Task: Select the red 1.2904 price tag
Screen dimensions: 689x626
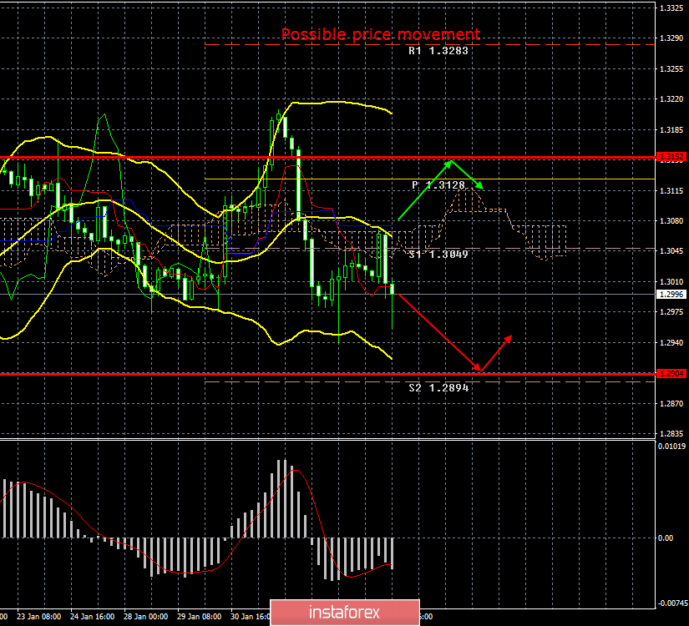Action: pos(671,374)
